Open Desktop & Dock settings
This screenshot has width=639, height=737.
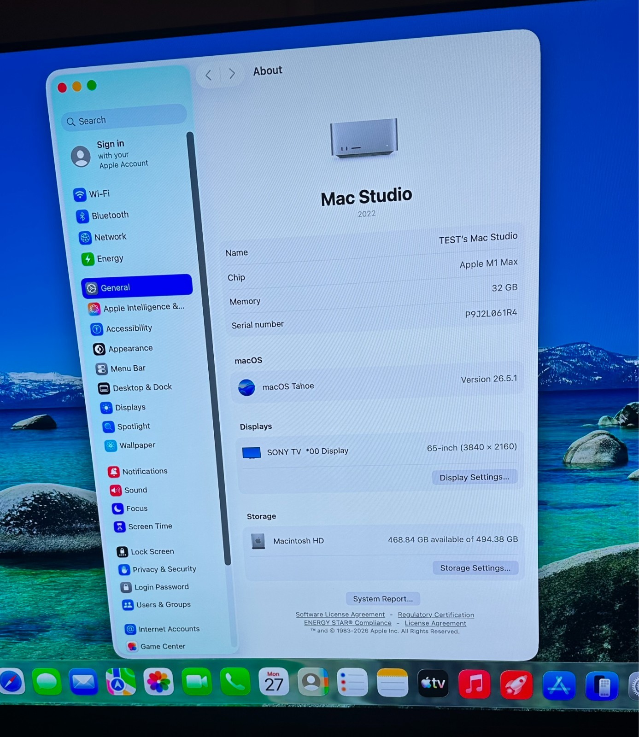135,388
